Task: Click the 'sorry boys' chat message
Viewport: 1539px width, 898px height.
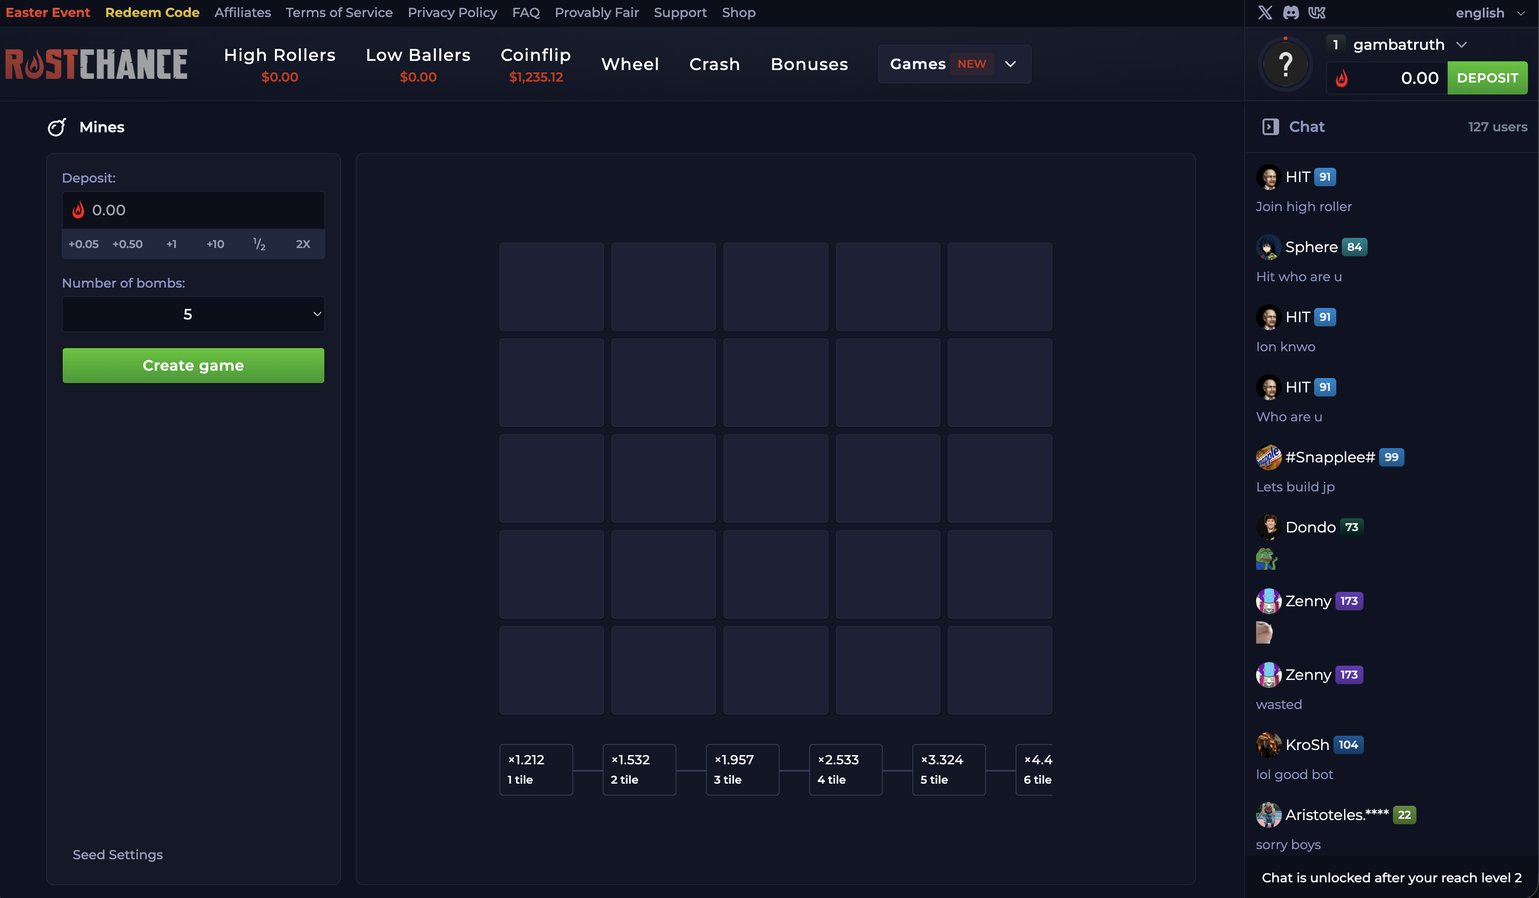Action: [1288, 845]
